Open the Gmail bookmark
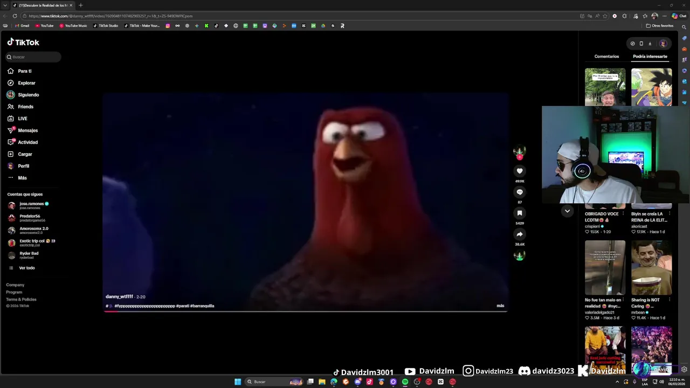690x388 pixels. (x=22, y=26)
